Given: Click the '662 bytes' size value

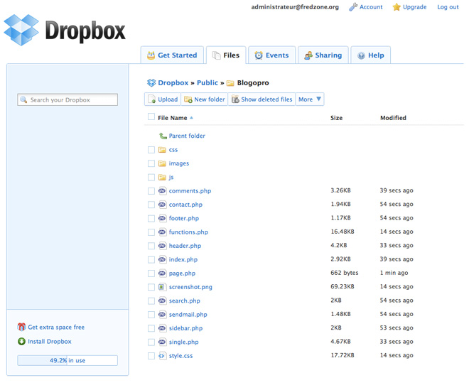Looking at the screenshot, I should click(x=345, y=273).
